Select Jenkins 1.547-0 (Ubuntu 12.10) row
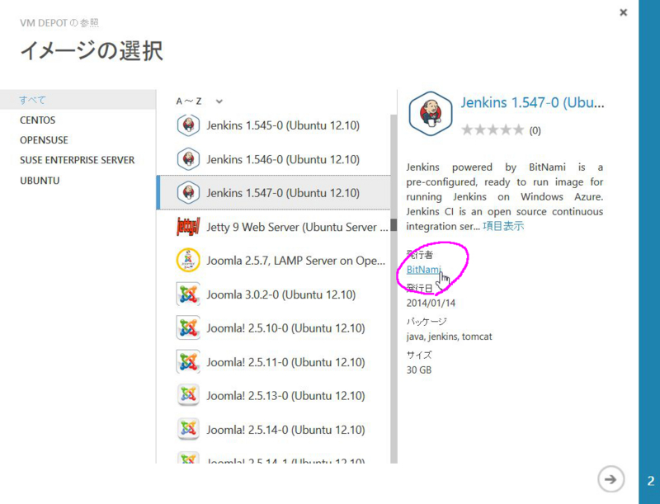 coord(274,193)
